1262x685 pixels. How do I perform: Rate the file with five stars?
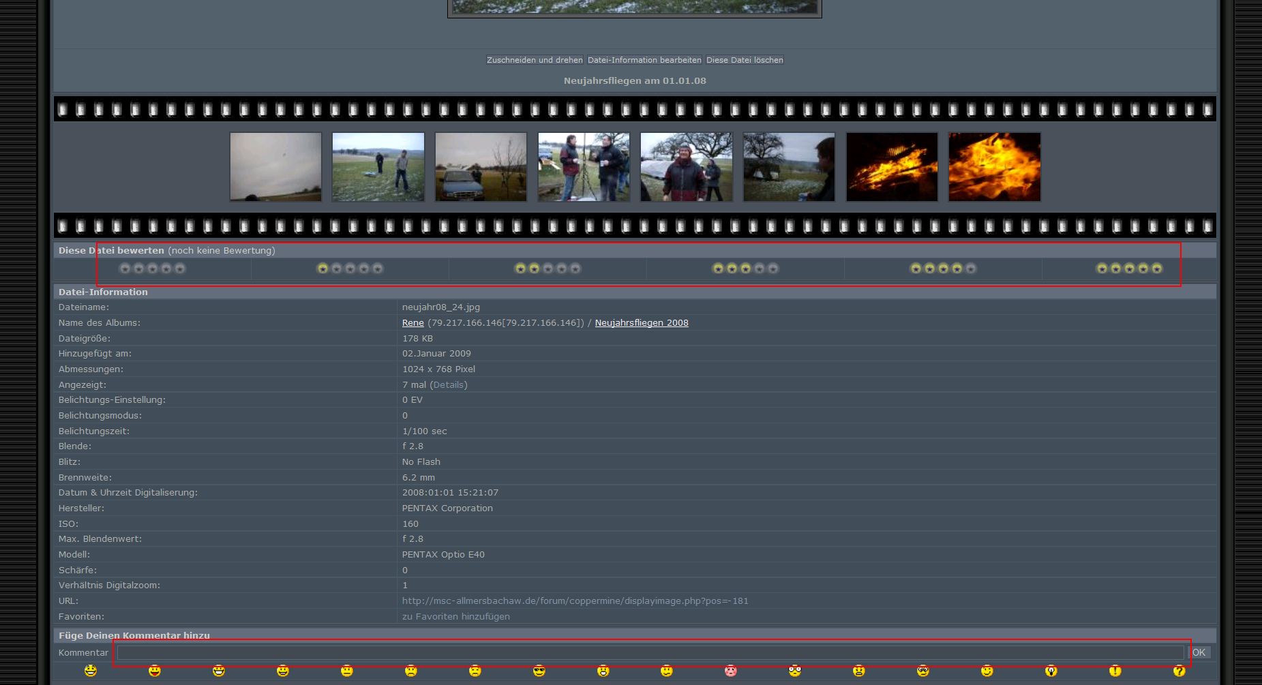[1129, 269]
